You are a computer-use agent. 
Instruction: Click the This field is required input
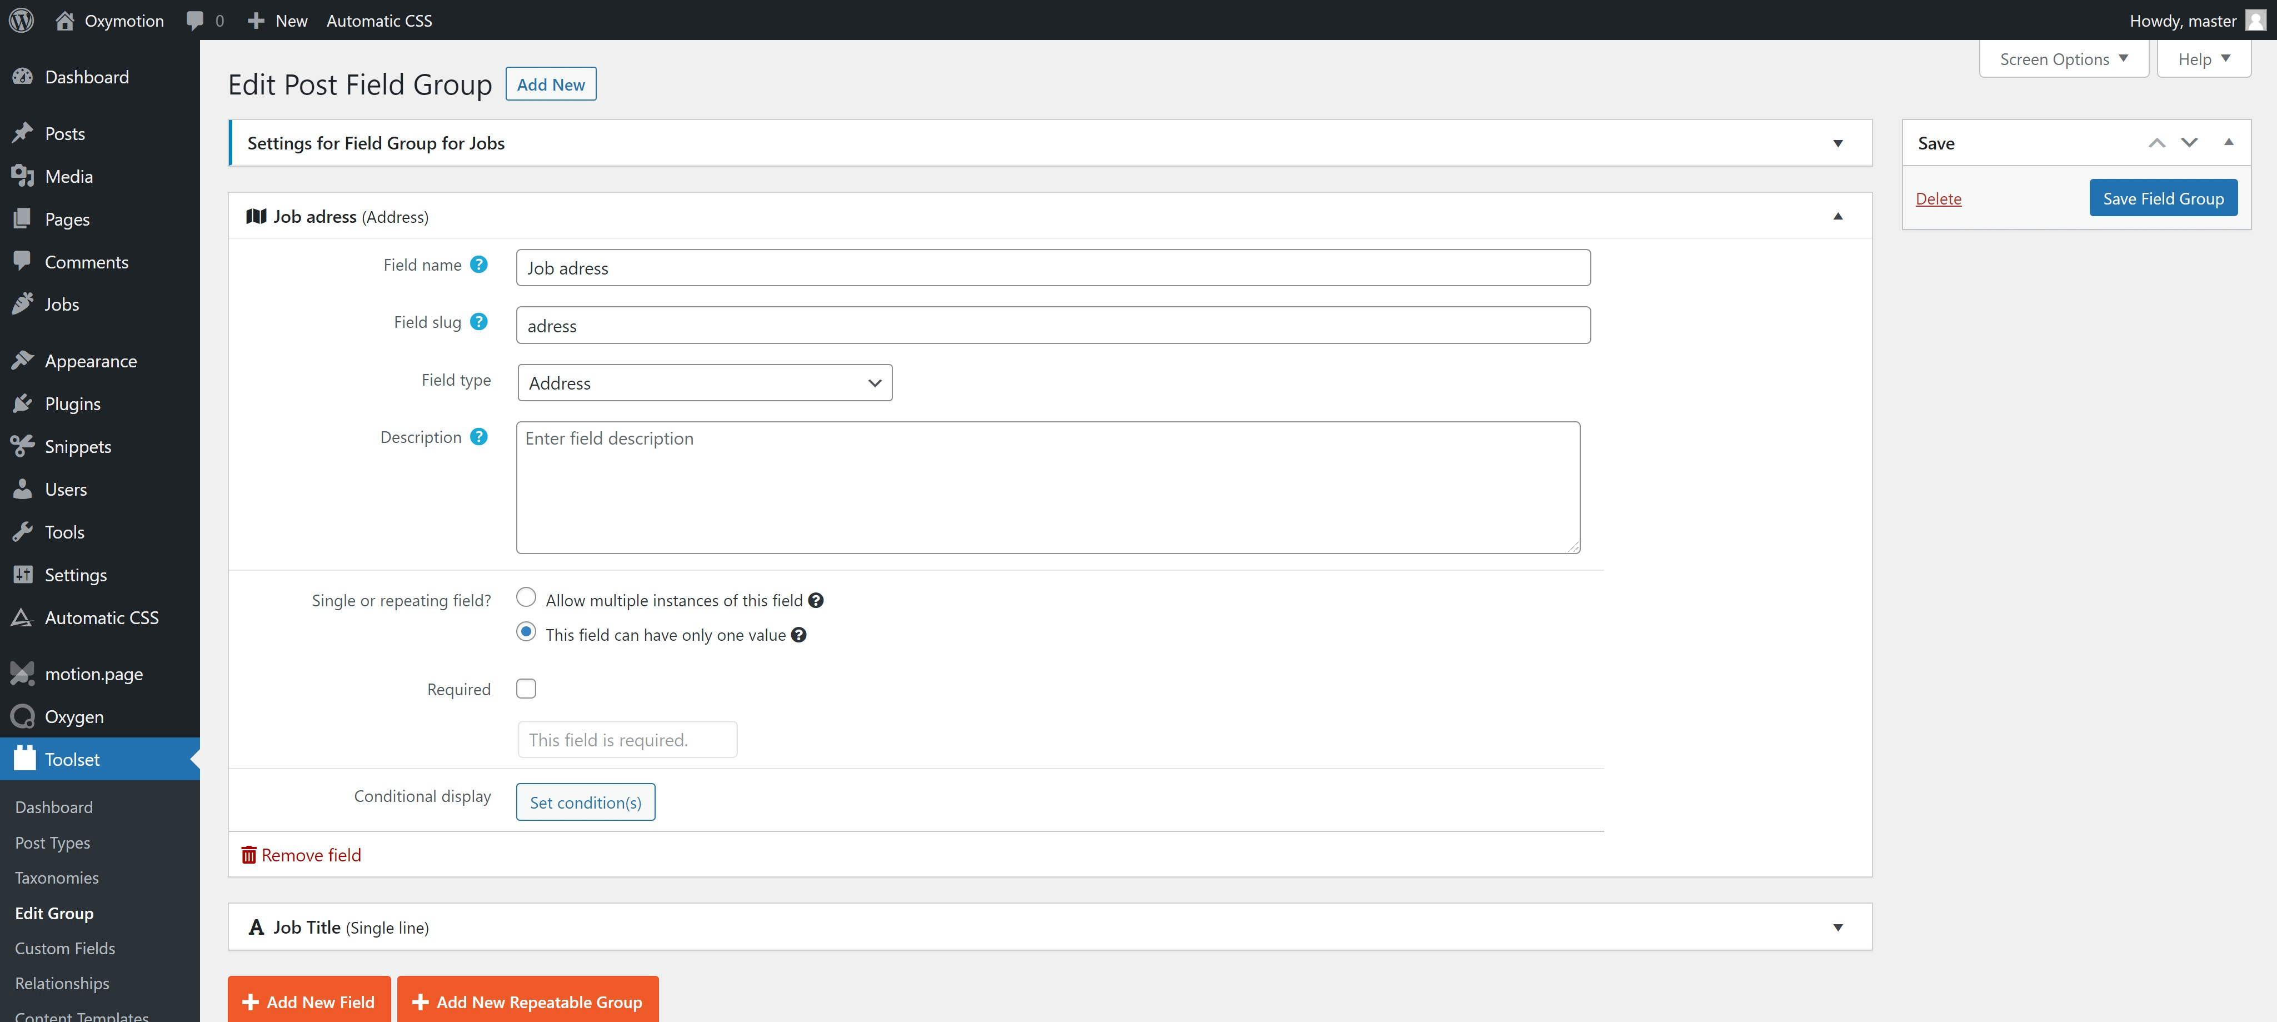(627, 740)
